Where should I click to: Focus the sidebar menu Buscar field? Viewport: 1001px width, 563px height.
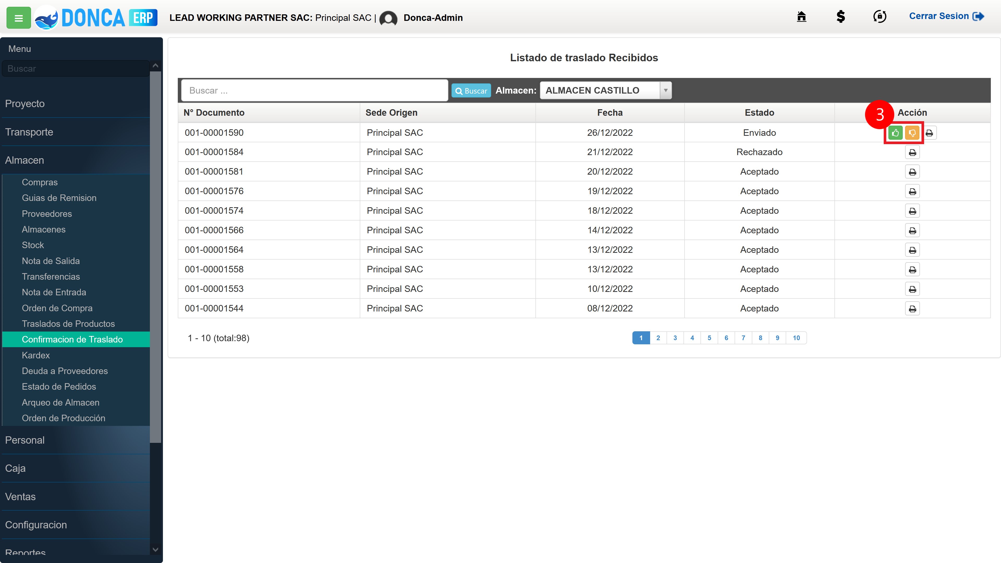tap(76, 69)
